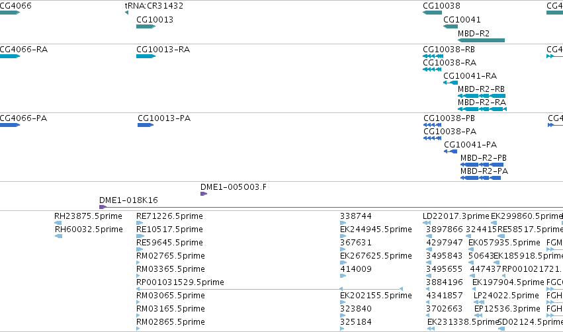
Task: Open the CG10038 gene label
Action: [442, 6]
